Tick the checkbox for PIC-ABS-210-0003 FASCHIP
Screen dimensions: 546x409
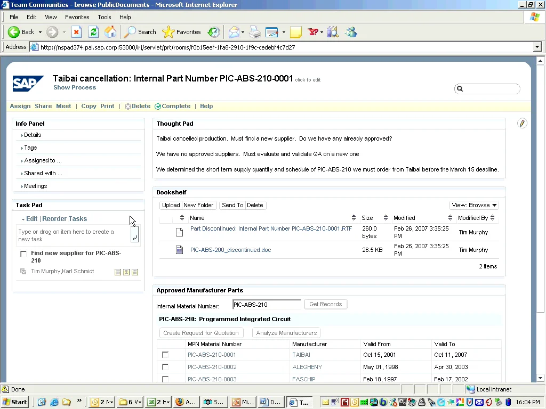pyautogui.click(x=165, y=379)
